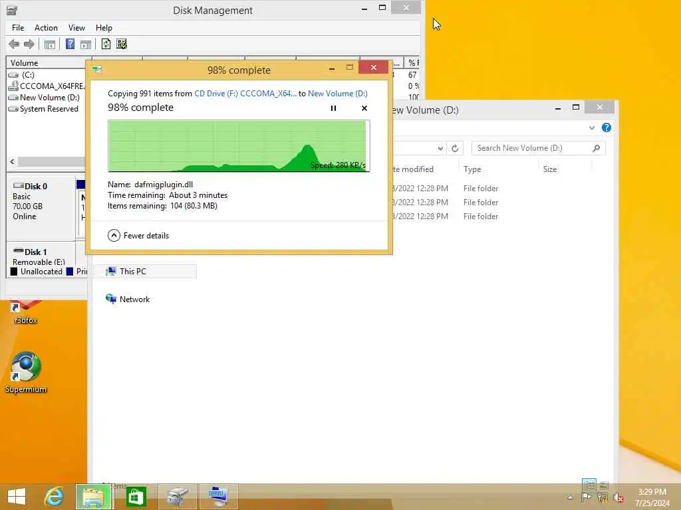Open File Explorer from taskbar

pos(94,497)
